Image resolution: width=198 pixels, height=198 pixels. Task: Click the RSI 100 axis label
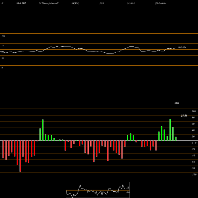coord(3,36)
